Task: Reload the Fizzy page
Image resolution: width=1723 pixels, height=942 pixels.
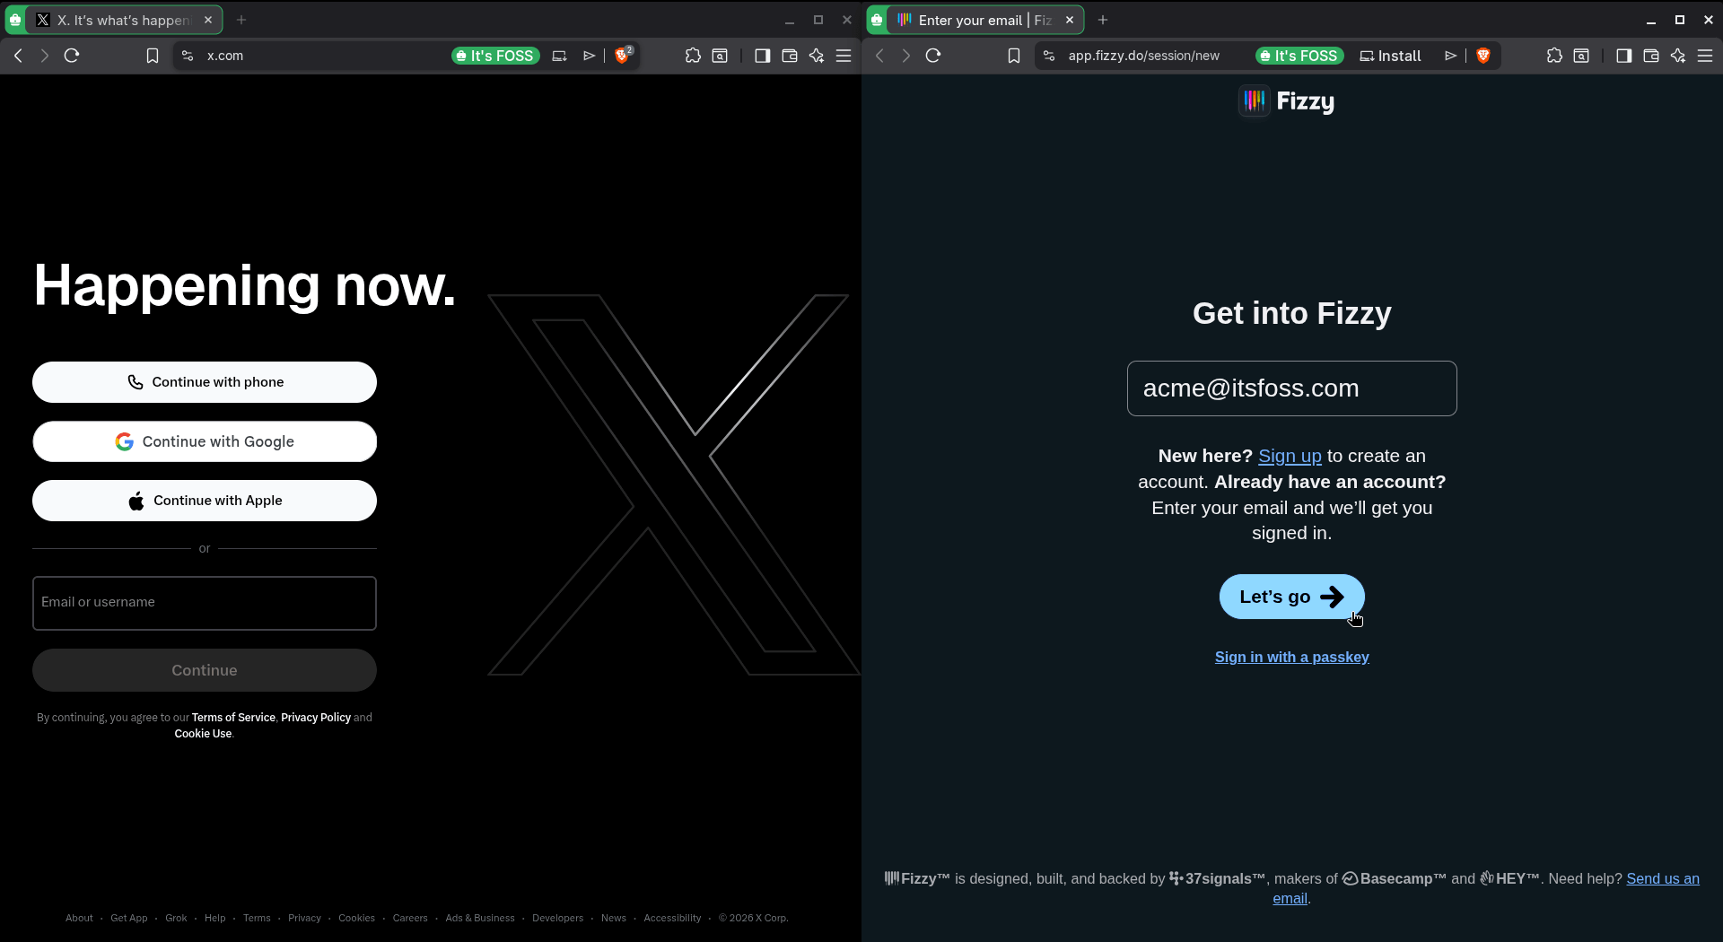Action: pyautogui.click(x=933, y=56)
